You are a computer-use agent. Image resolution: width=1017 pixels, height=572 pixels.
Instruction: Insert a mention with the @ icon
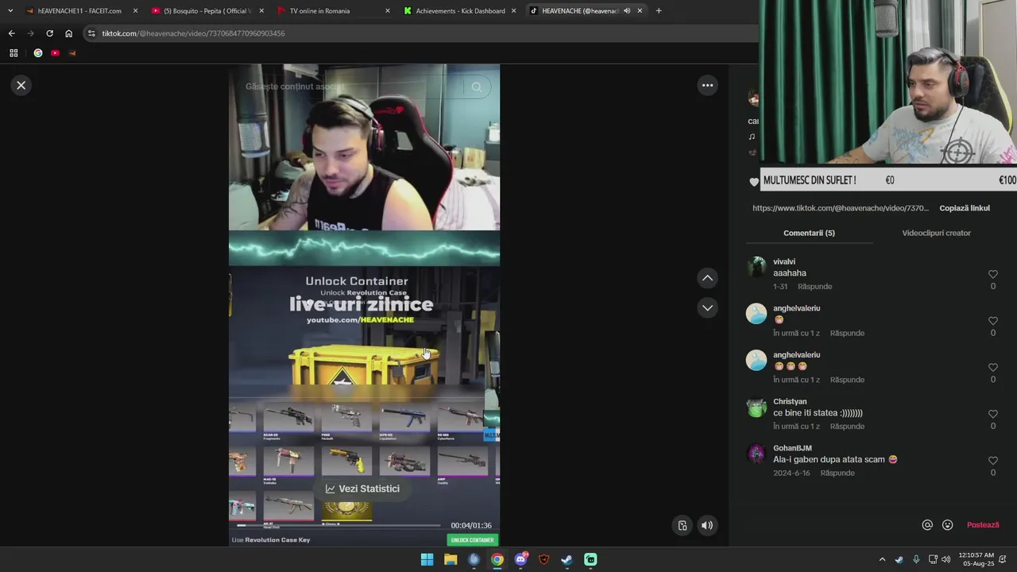926,525
